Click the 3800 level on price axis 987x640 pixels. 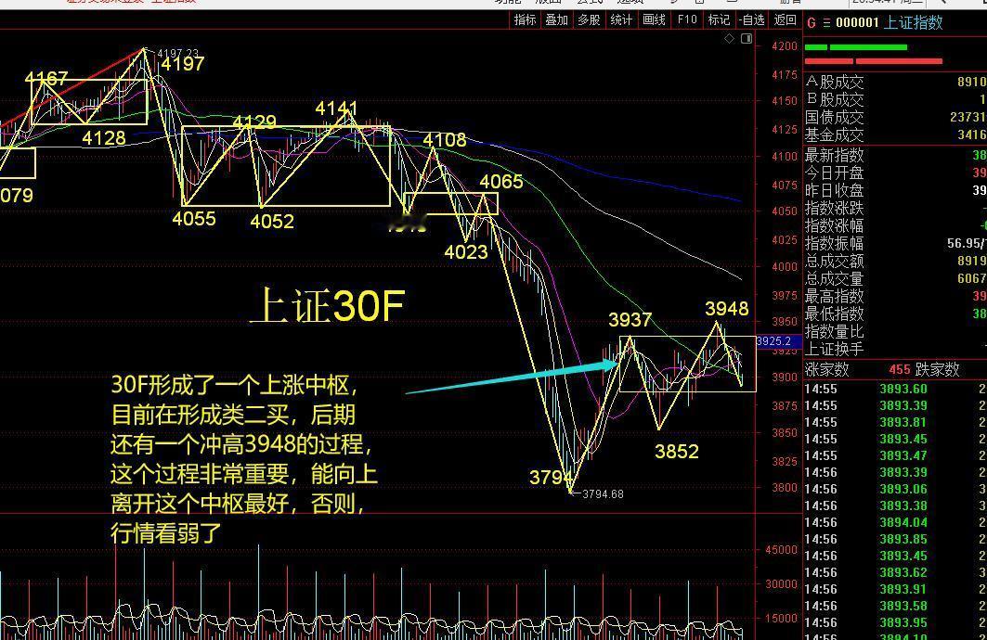tap(785, 487)
